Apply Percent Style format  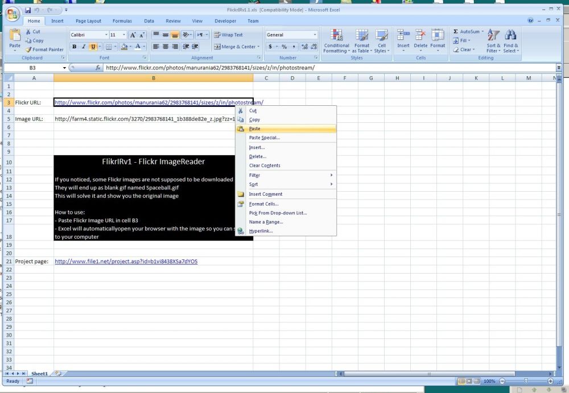pos(284,47)
